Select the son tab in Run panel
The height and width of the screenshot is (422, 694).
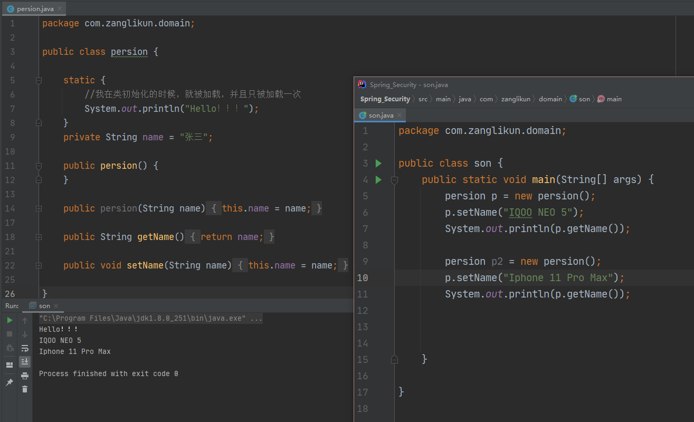(44, 306)
